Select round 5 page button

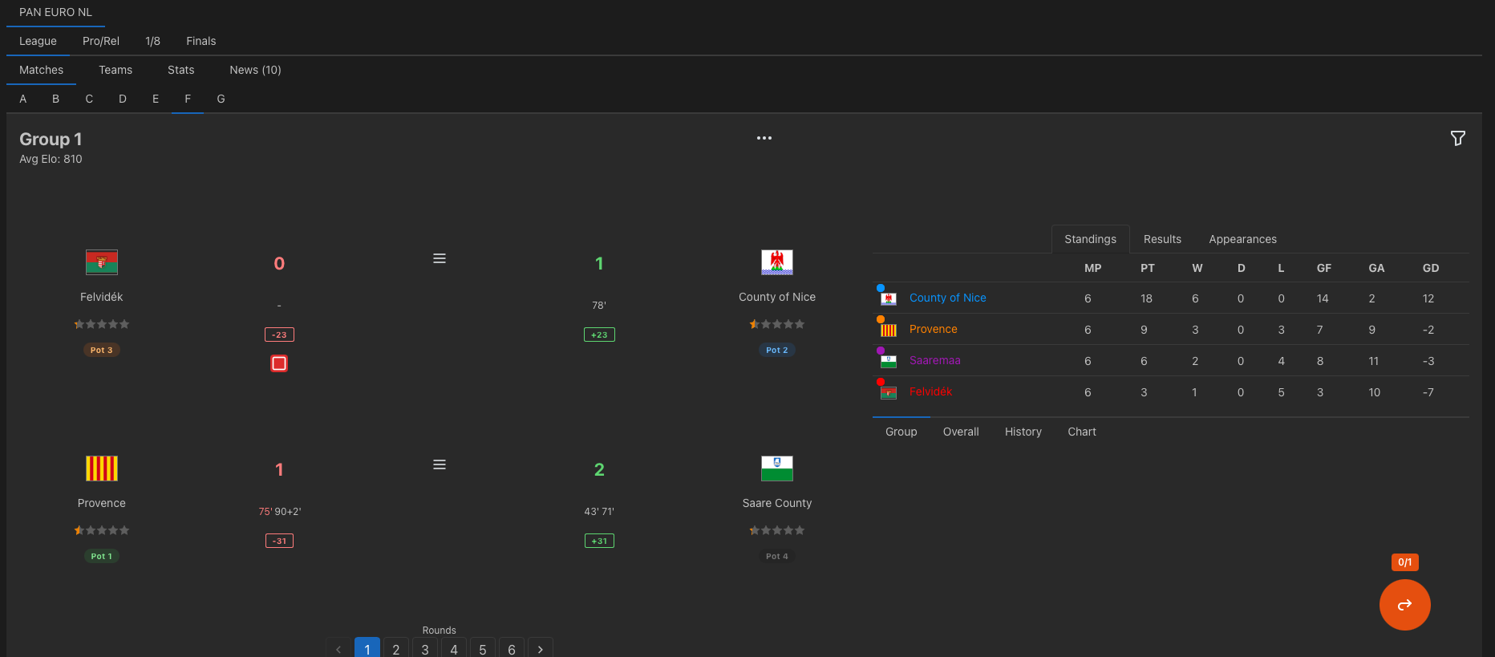pyautogui.click(x=483, y=649)
